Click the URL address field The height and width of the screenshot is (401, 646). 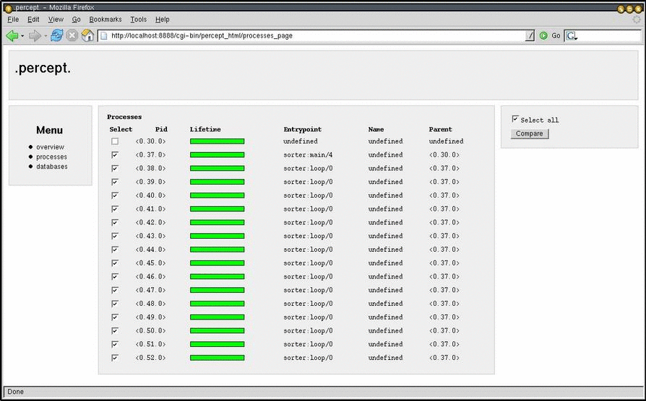(311, 35)
